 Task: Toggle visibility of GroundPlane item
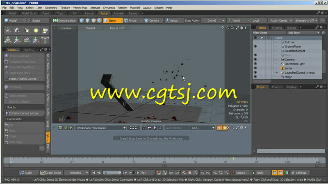click(x=255, y=47)
